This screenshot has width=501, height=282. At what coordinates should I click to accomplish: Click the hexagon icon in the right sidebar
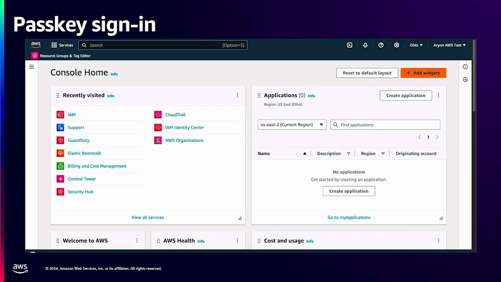coord(465,79)
